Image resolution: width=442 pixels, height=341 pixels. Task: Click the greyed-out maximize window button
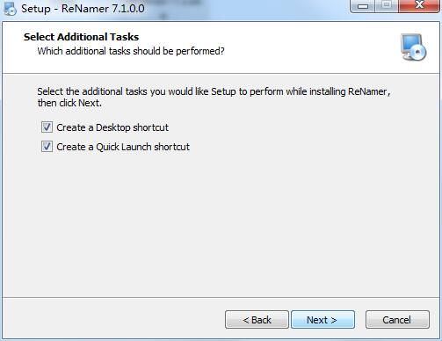[x=387, y=6]
